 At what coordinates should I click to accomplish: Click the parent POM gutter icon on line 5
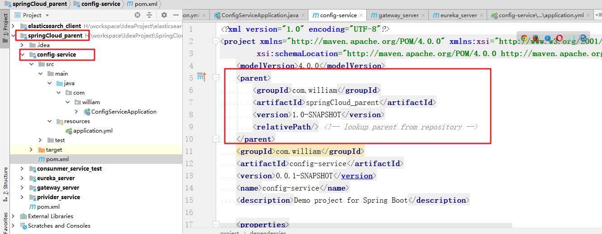(x=201, y=78)
